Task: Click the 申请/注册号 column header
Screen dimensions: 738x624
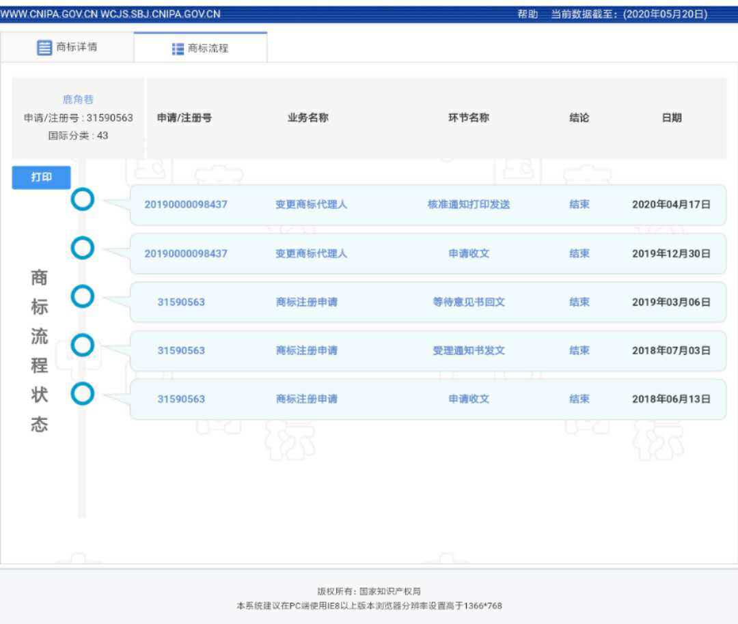Action: 184,117
